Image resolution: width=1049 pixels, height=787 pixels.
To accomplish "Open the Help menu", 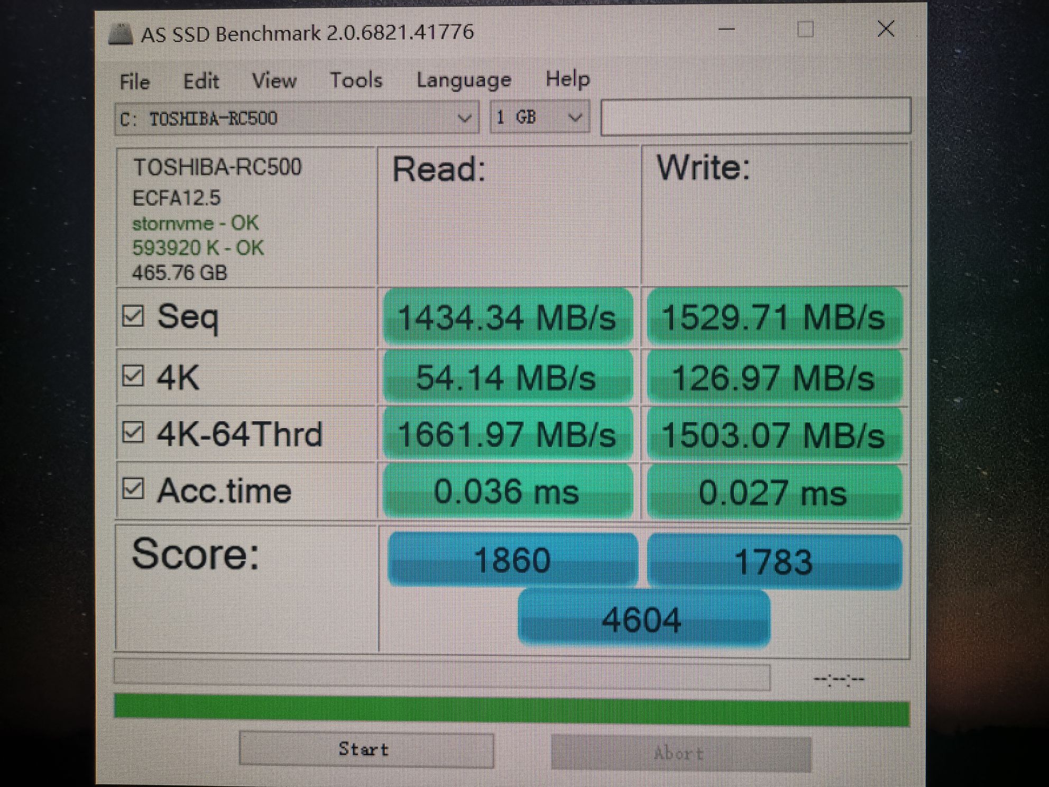I will tap(567, 79).
